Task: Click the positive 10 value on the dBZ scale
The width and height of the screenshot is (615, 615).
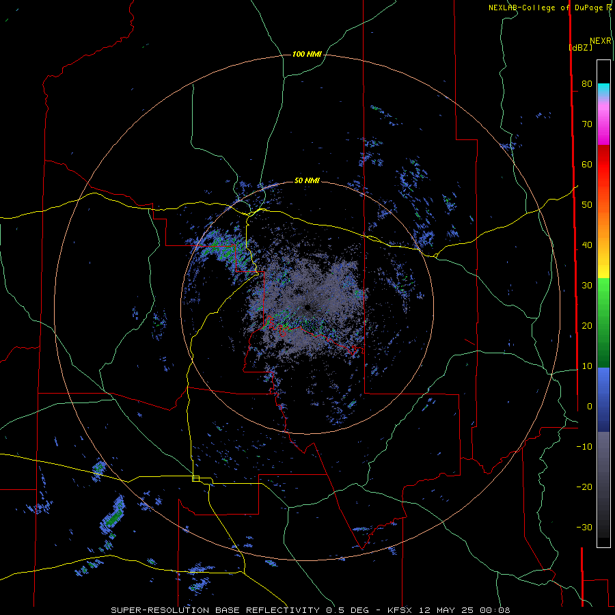Action: [587, 366]
